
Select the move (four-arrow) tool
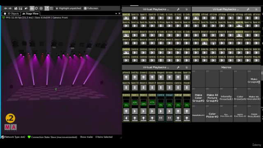coord(32,8)
